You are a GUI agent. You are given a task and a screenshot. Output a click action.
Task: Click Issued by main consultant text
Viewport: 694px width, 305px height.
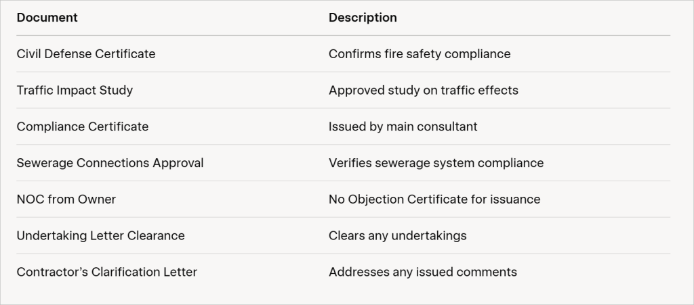403,126
